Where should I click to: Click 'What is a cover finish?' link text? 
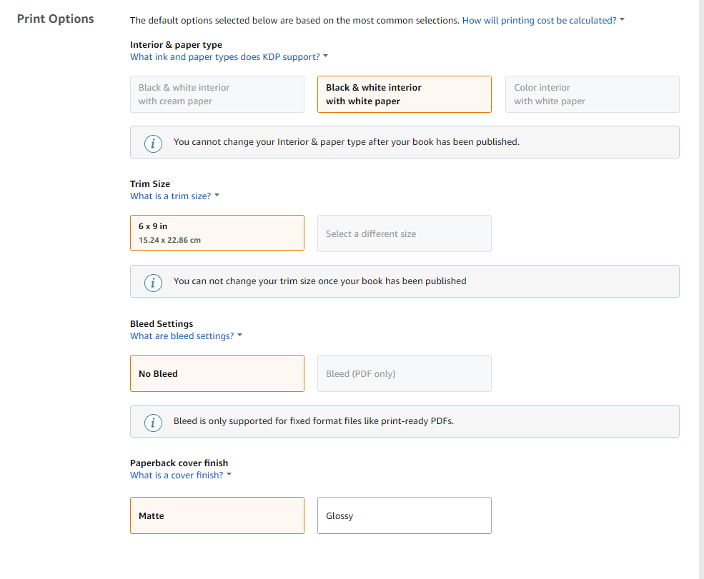[177, 475]
